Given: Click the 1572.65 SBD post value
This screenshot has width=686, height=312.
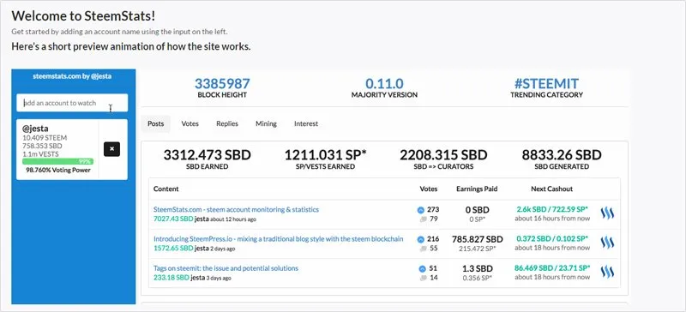Looking at the screenshot, I should [173, 248].
